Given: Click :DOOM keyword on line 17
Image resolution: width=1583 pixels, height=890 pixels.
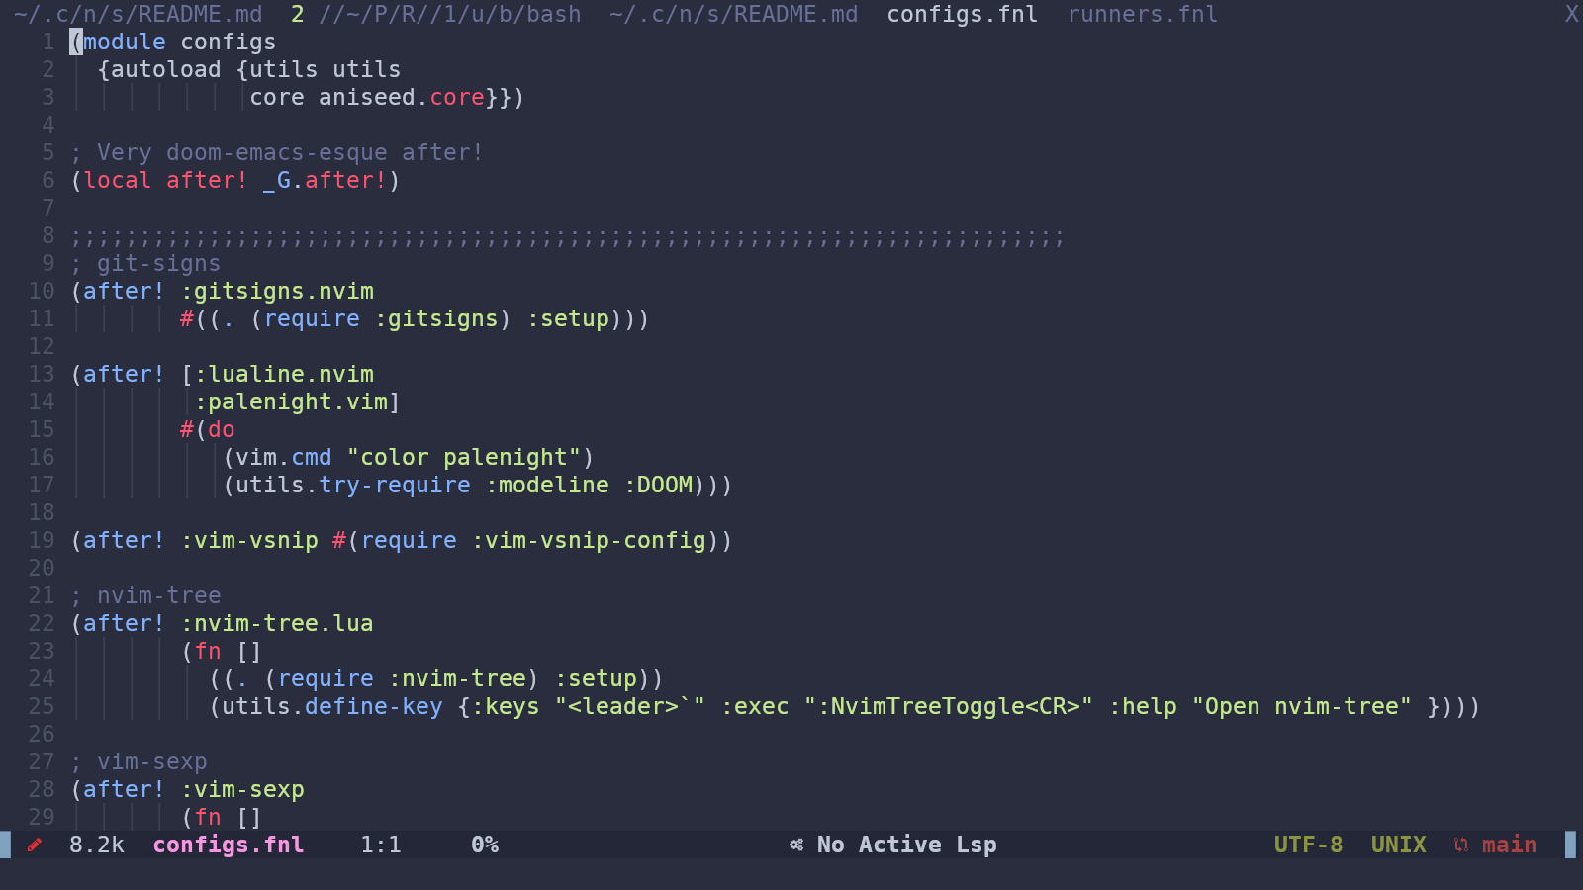Looking at the screenshot, I should (x=658, y=485).
